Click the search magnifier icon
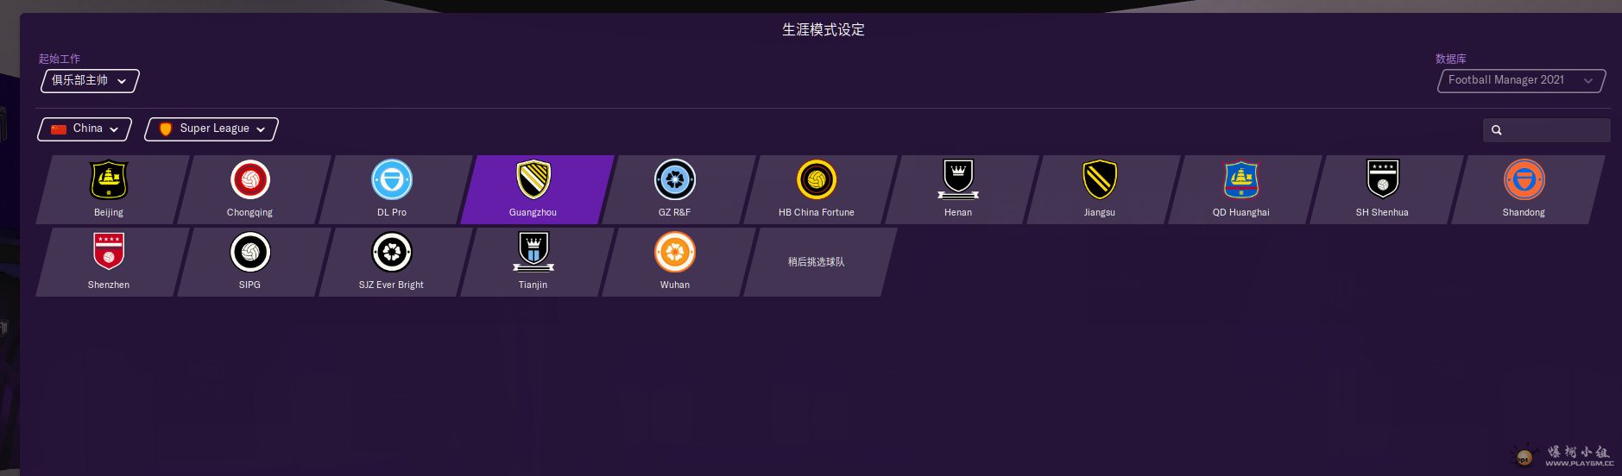Screen dimensions: 1622x476 coord(1497,130)
